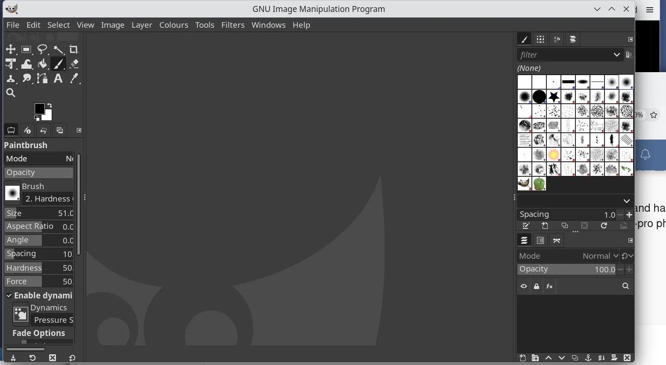Toggle the layer visibility eye header

pos(524,286)
